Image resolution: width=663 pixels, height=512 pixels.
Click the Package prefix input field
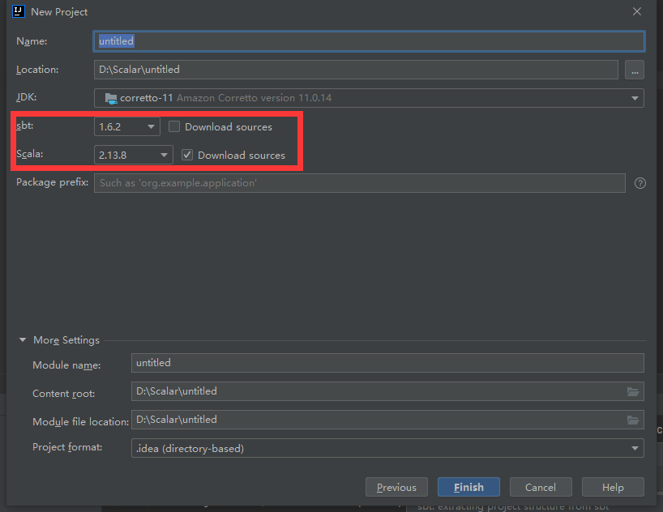(x=359, y=183)
